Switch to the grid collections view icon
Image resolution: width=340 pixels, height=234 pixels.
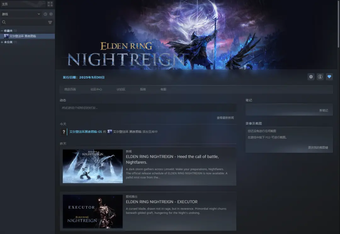click(50, 4)
